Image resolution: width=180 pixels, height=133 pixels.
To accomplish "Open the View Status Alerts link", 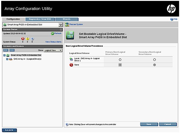I will pyautogui.click(x=53, y=42).
